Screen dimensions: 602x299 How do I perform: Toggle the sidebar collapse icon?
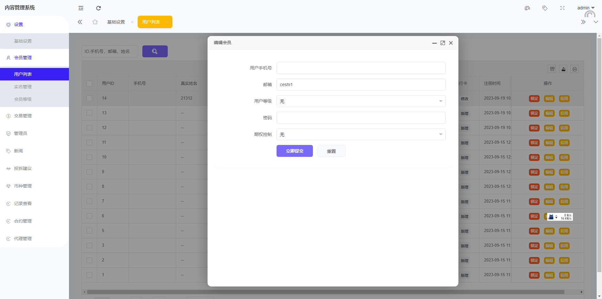(x=81, y=8)
